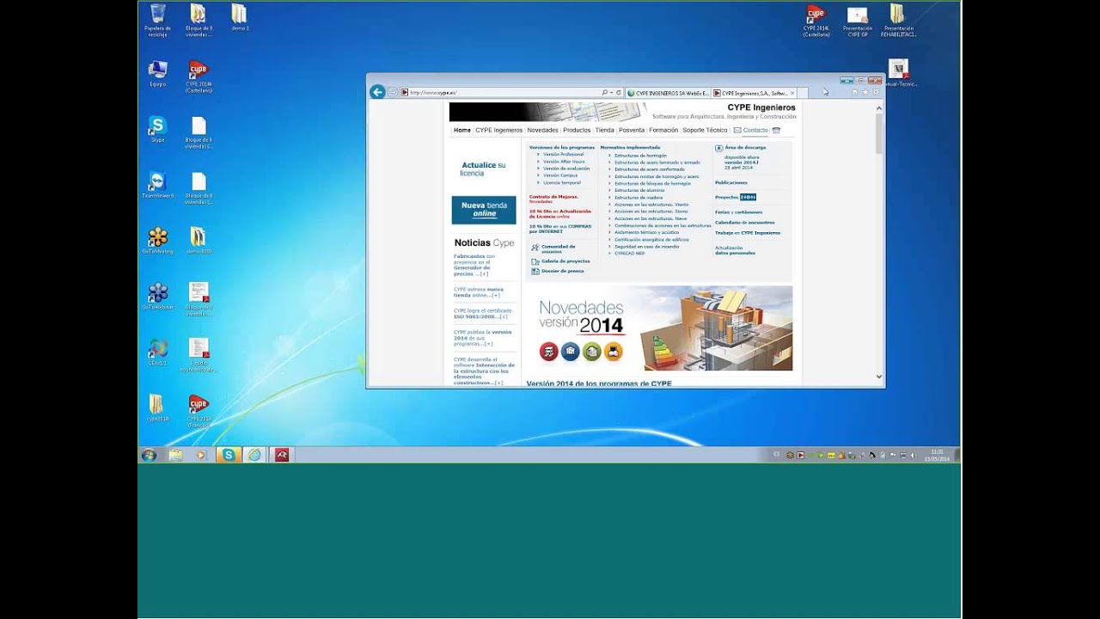
Task: Select the Presentación CYPE GP desktop file
Action: (857, 21)
